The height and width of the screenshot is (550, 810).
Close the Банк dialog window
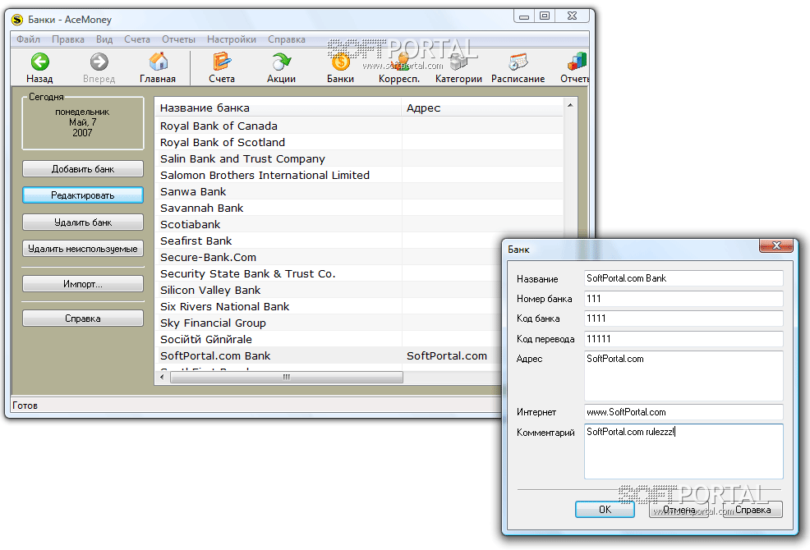pos(775,245)
